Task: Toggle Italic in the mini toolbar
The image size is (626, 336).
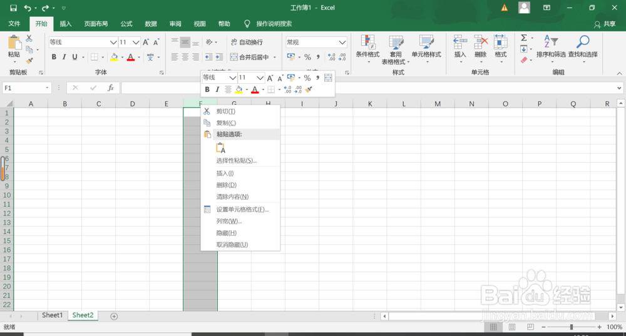Action: [217, 89]
